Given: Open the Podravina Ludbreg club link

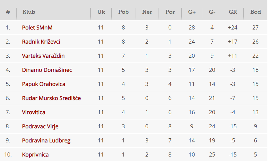Looking at the screenshot, I should 46,141.
